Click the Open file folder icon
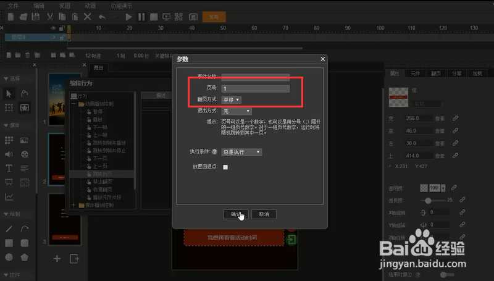The height and width of the screenshot is (281, 494). [23, 17]
